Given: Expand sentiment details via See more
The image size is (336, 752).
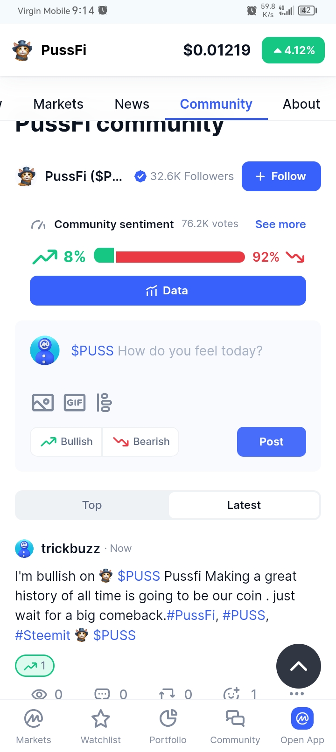Looking at the screenshot, I should [280, 224].
